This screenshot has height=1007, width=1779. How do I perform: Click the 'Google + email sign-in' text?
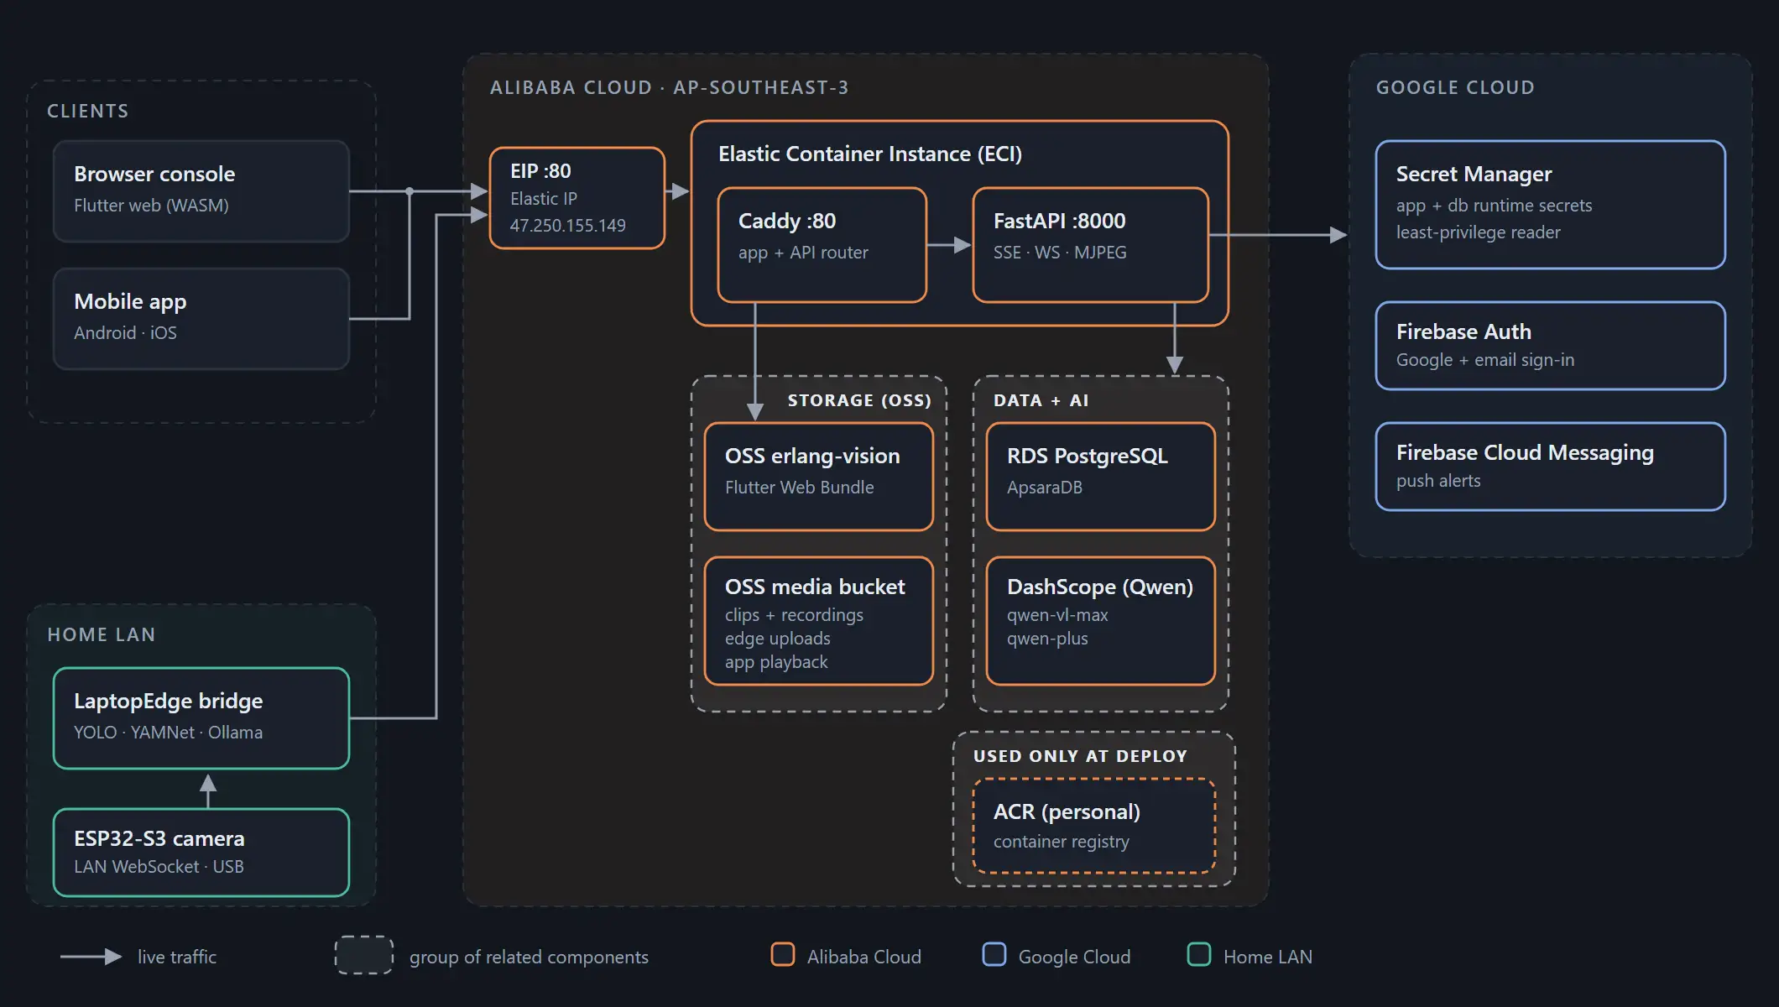[1485, 360]
